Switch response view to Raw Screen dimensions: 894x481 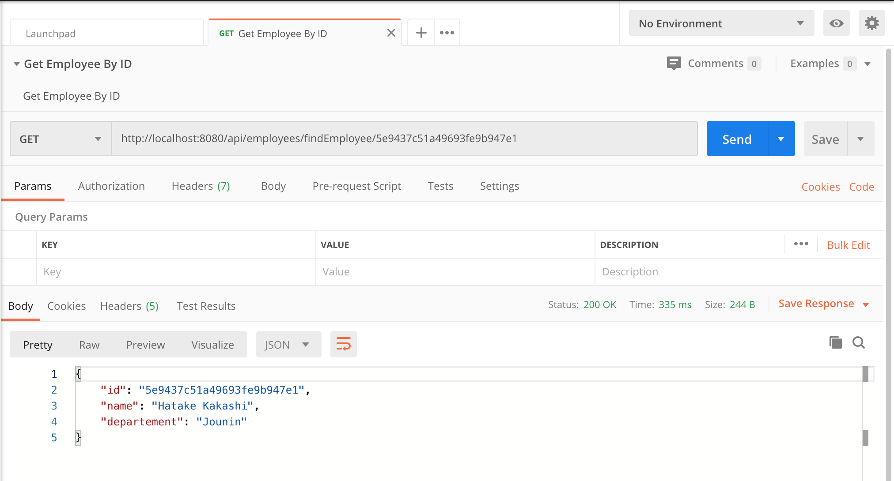(89, 345)
